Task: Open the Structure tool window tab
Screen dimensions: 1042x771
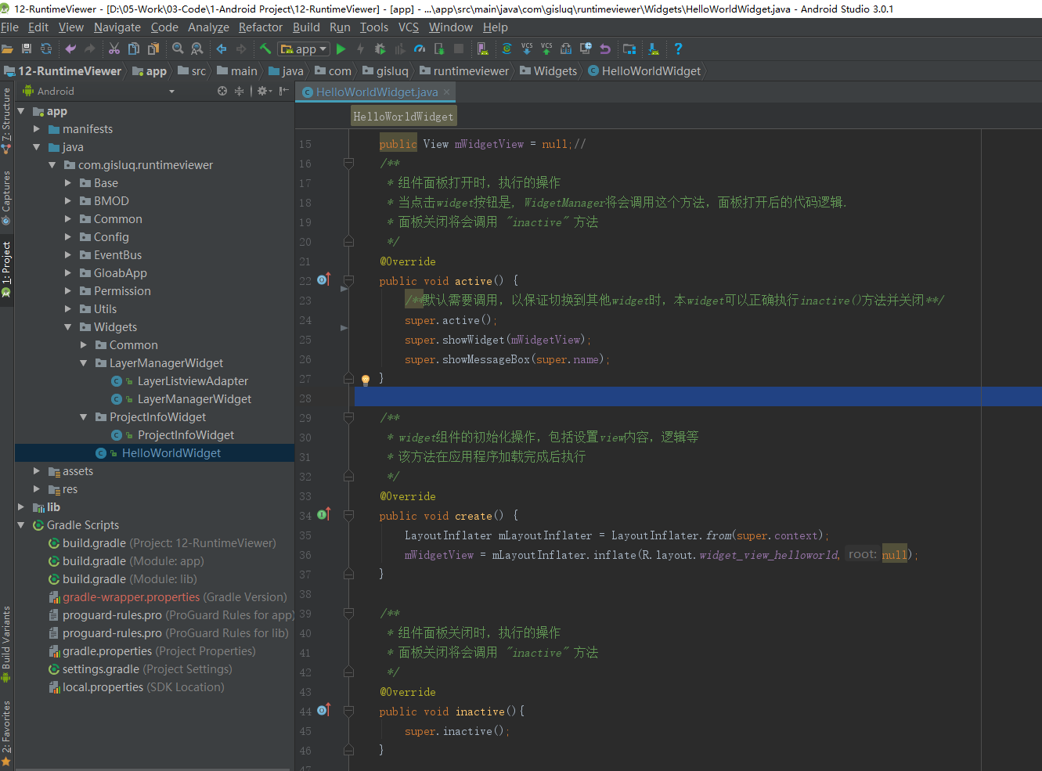Action: 6,121
